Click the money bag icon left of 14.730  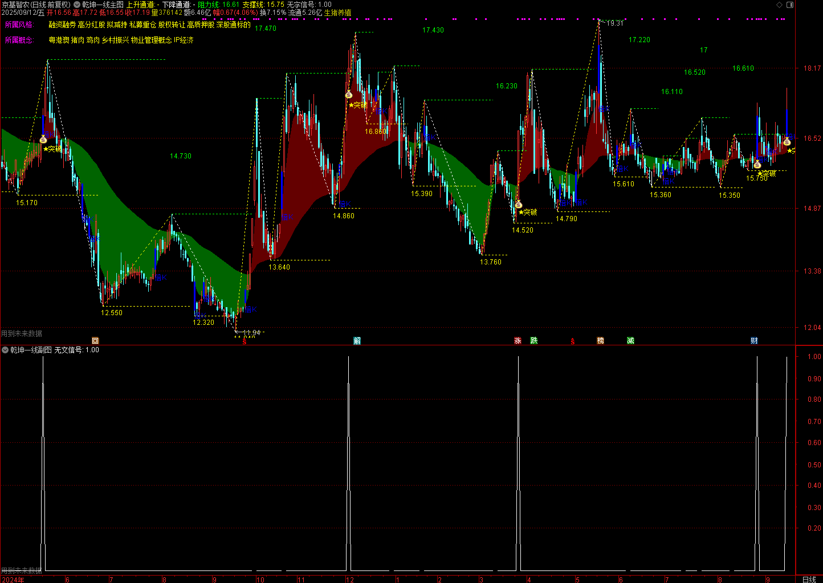click(43, 139)
